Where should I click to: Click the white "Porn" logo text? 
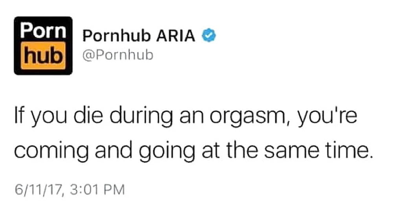43,30
